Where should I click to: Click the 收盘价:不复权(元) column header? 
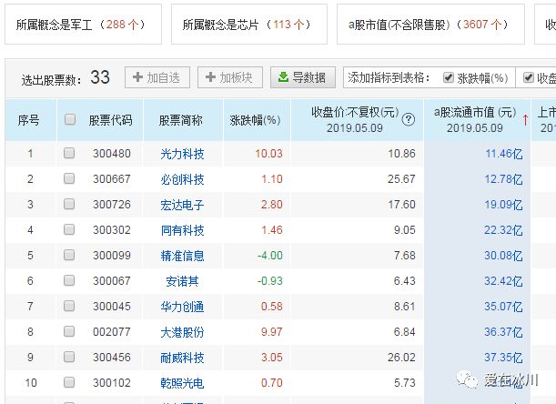point(355,120)
